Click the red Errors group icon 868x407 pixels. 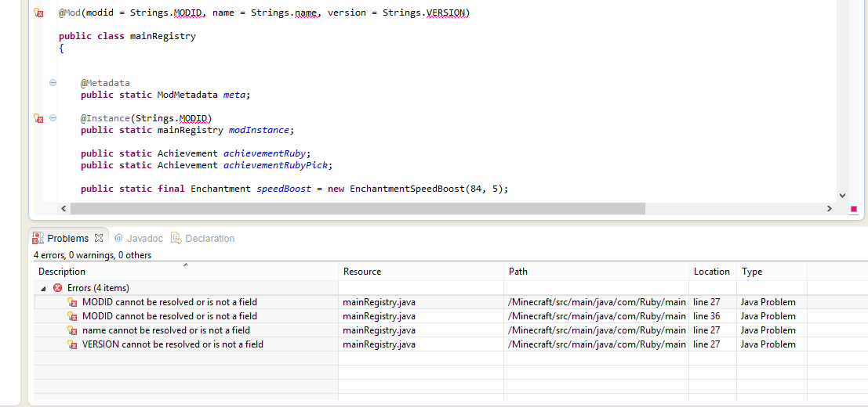pyautogui.click(x=57, y=288)
